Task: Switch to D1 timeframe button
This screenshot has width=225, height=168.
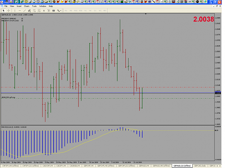Action: point(95,10)
